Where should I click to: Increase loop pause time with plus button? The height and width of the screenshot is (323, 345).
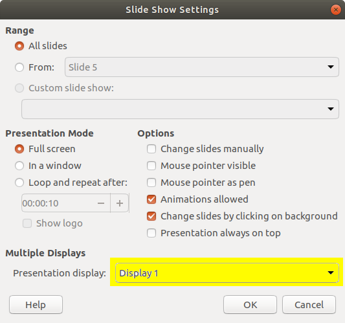[x=120, y=203]
